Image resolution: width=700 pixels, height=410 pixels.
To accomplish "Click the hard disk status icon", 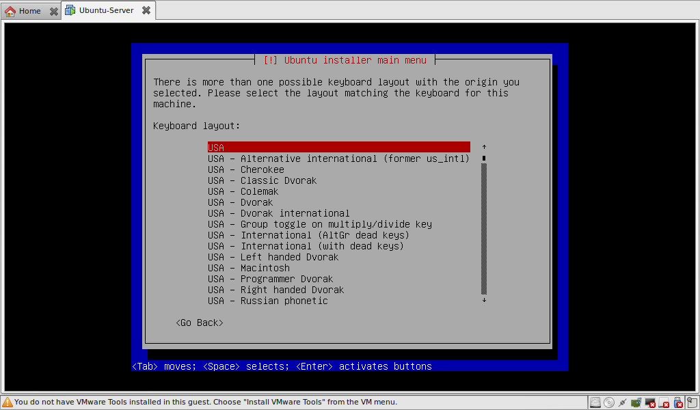I will (x=595, y=402).
